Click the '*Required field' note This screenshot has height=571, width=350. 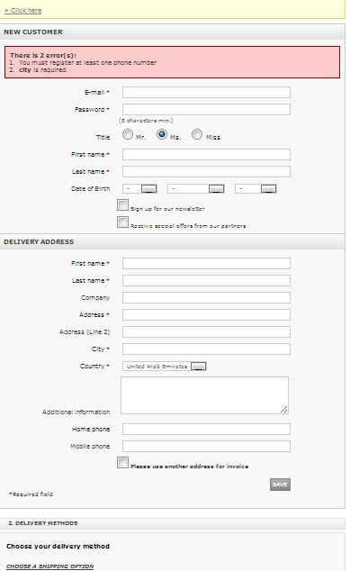pos(31,494)
